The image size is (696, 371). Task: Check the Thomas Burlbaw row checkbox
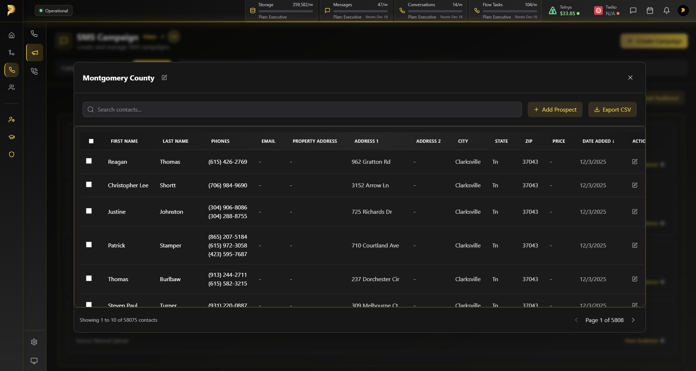(x=89, y=278)
